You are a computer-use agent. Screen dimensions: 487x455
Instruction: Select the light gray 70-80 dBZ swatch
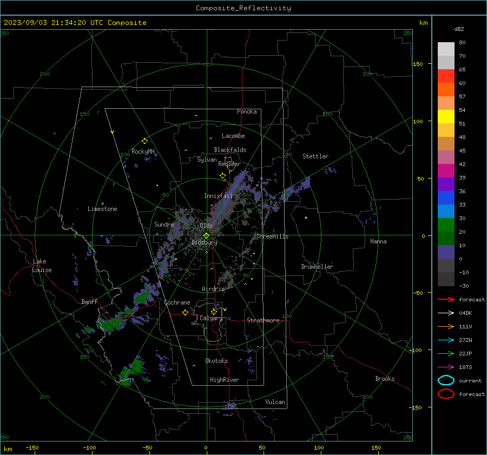[446, 49]
